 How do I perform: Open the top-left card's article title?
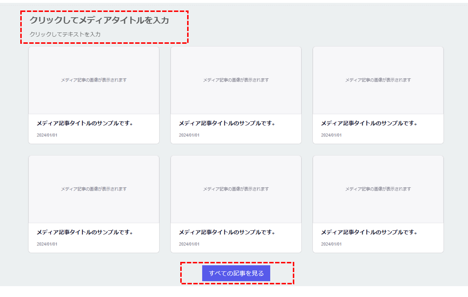pos(85,123)
